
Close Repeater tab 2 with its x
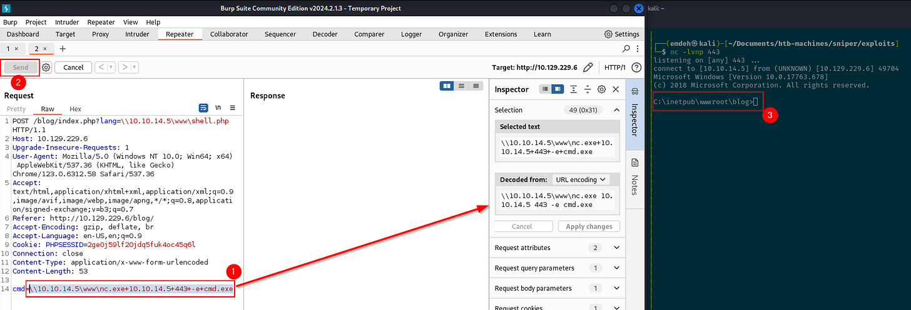[x=46, y=48]
